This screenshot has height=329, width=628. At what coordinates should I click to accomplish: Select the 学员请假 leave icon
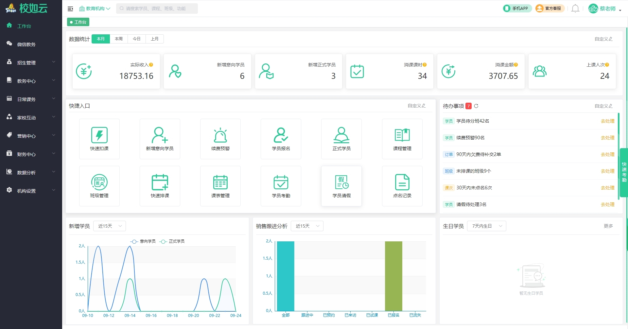(x=341, y=182)
